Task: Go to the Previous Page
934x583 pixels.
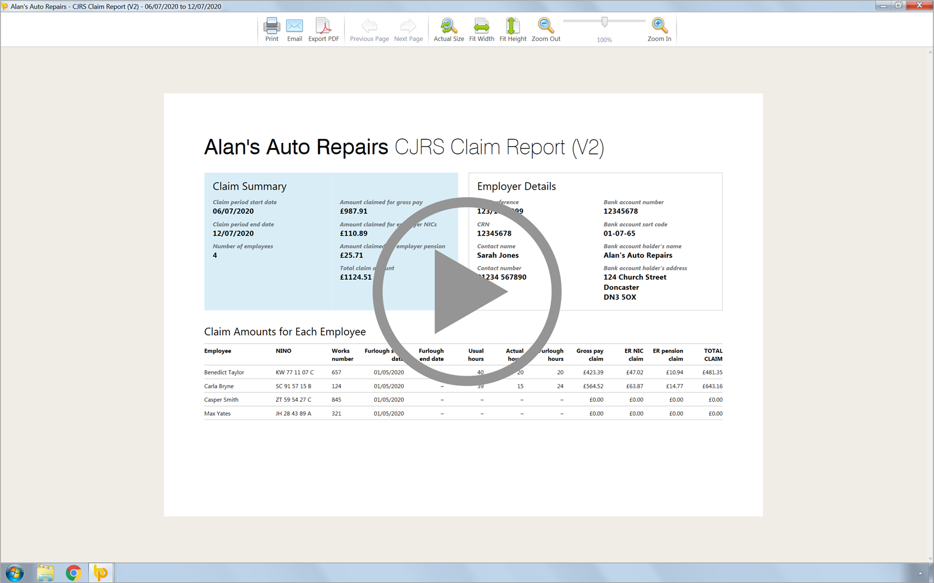Action: [369, 29]
